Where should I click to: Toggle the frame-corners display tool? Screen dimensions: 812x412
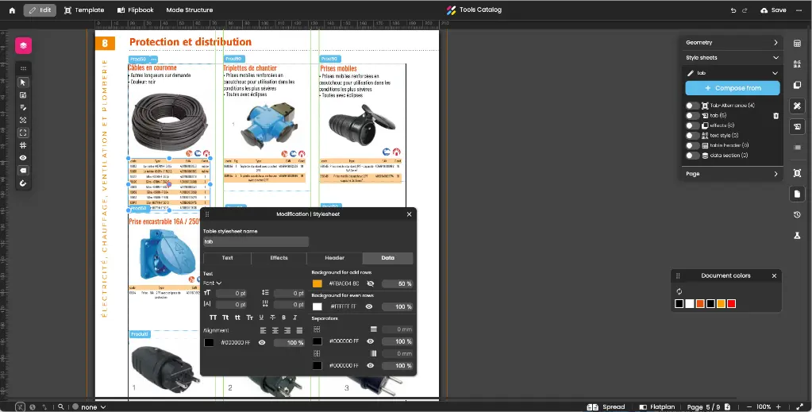tap(23, 133)
